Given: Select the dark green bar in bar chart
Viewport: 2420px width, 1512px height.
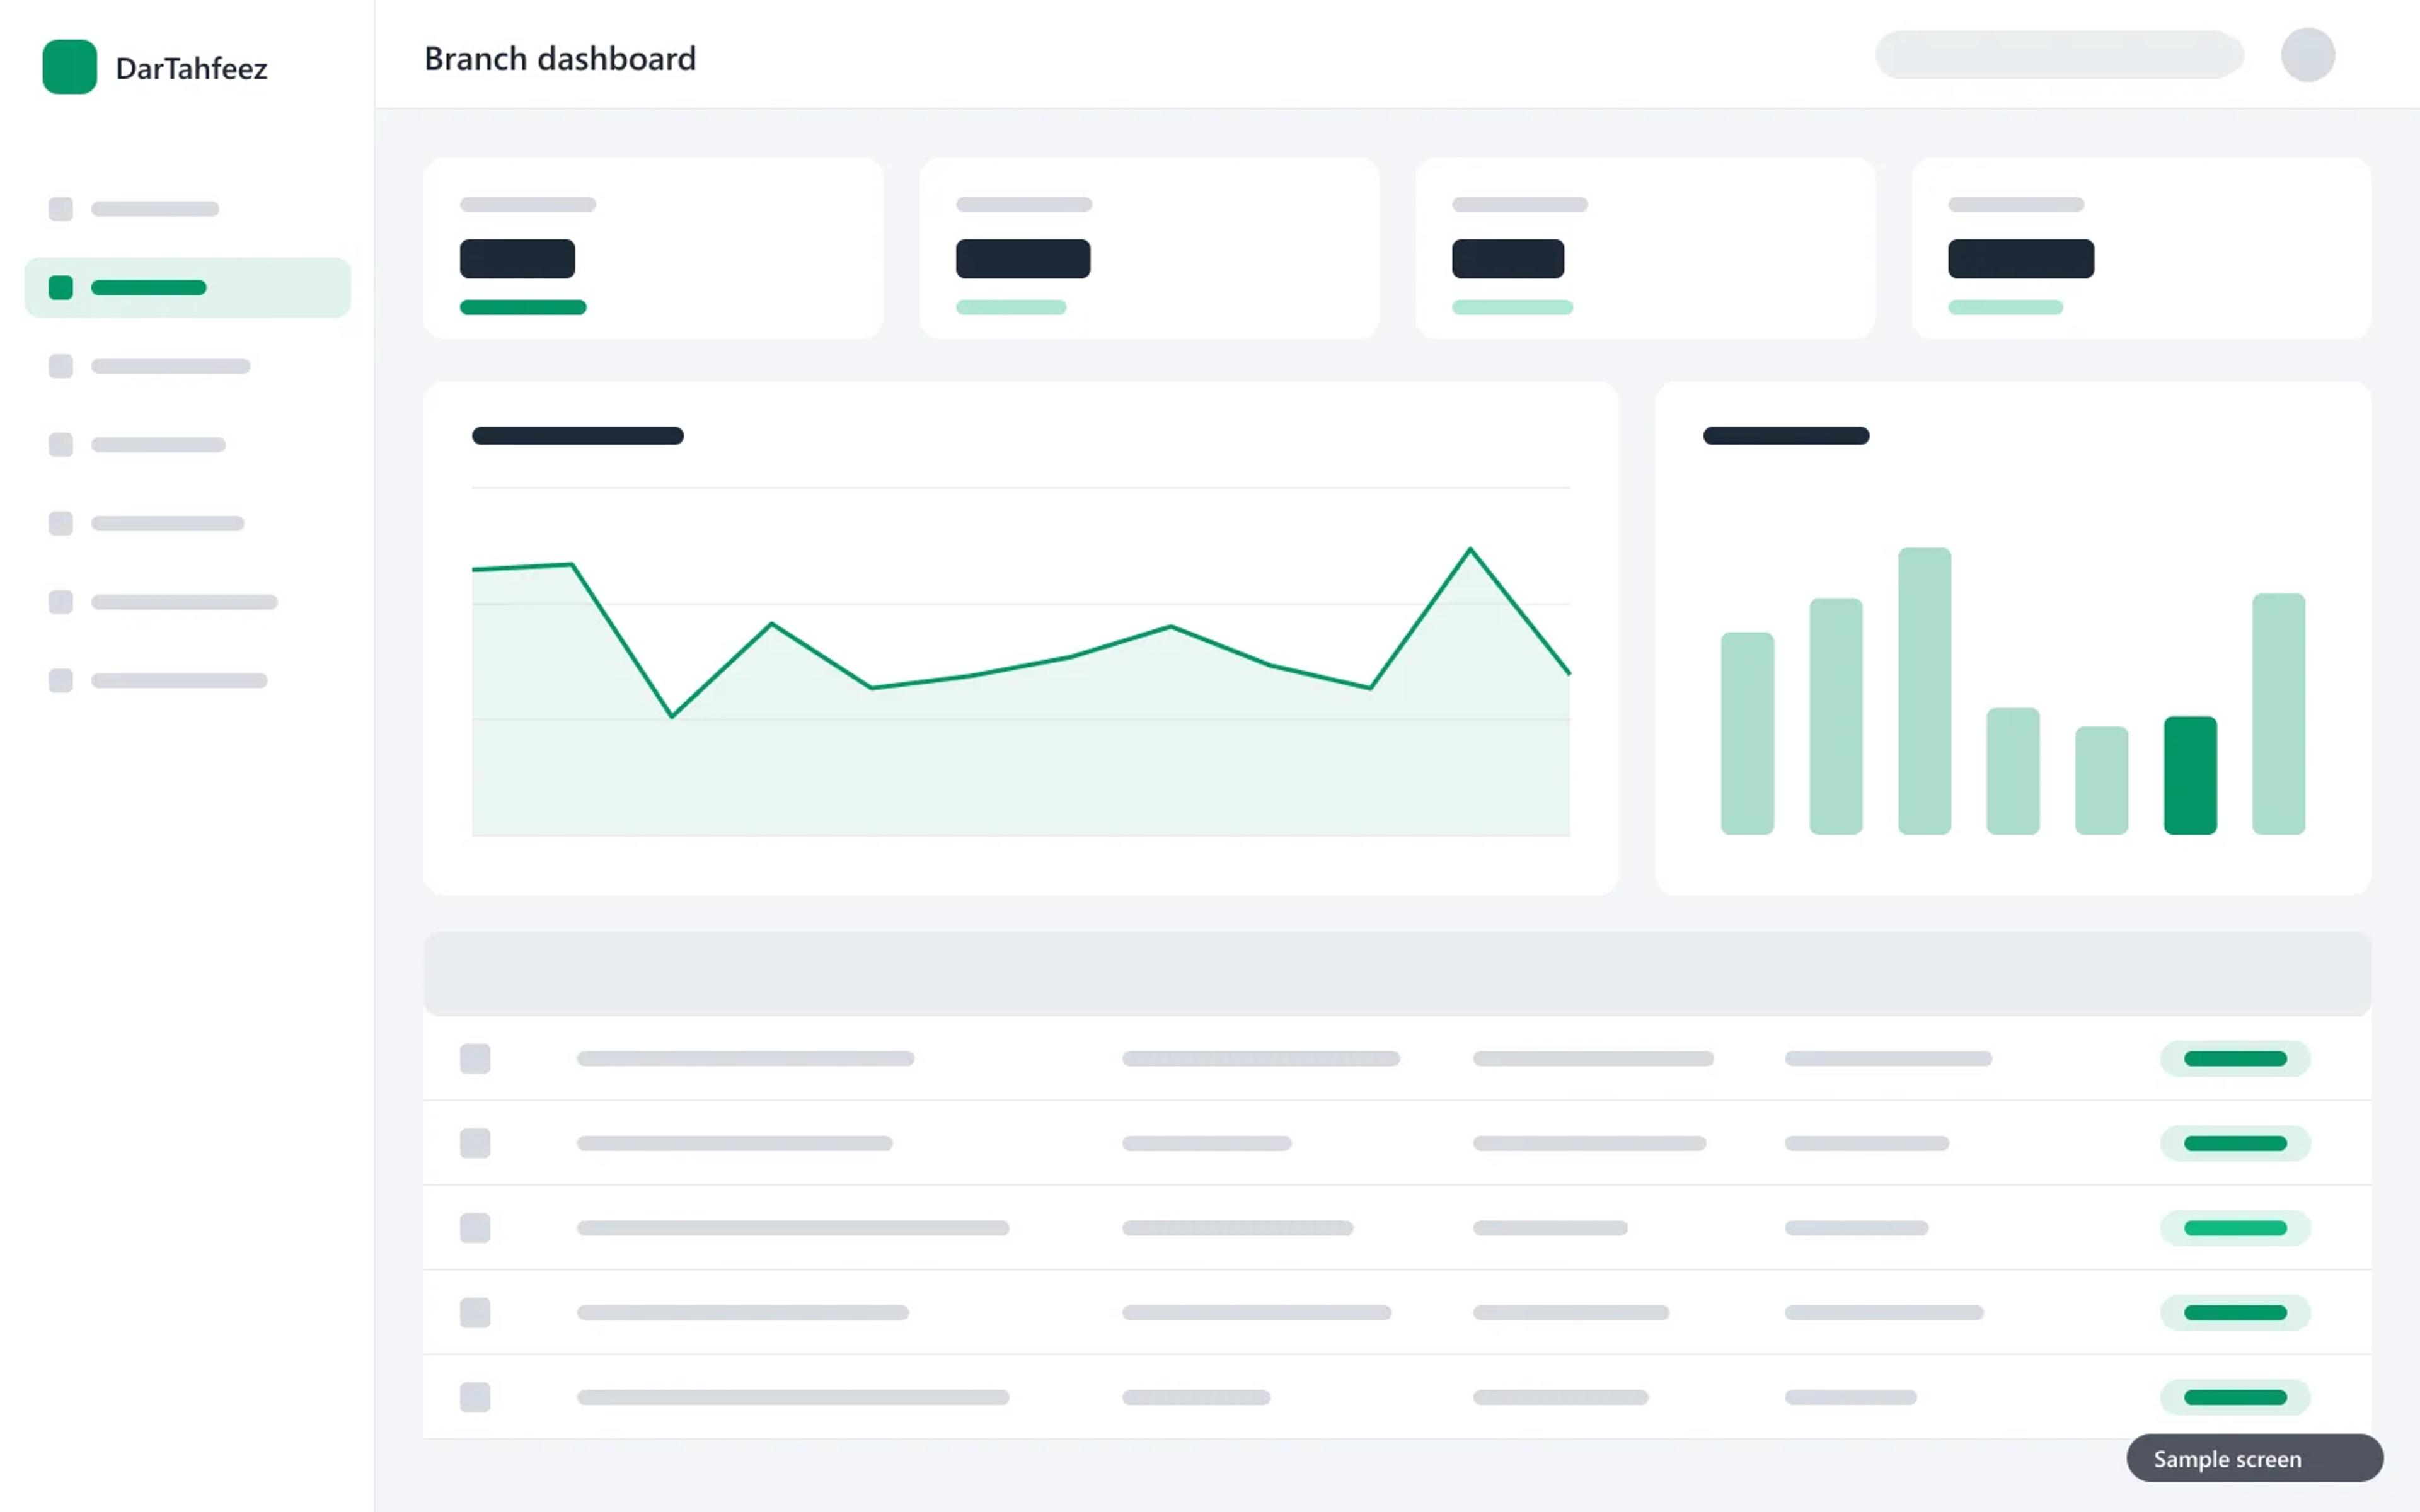Looking at the screenshot, I should pos(2190,775).
